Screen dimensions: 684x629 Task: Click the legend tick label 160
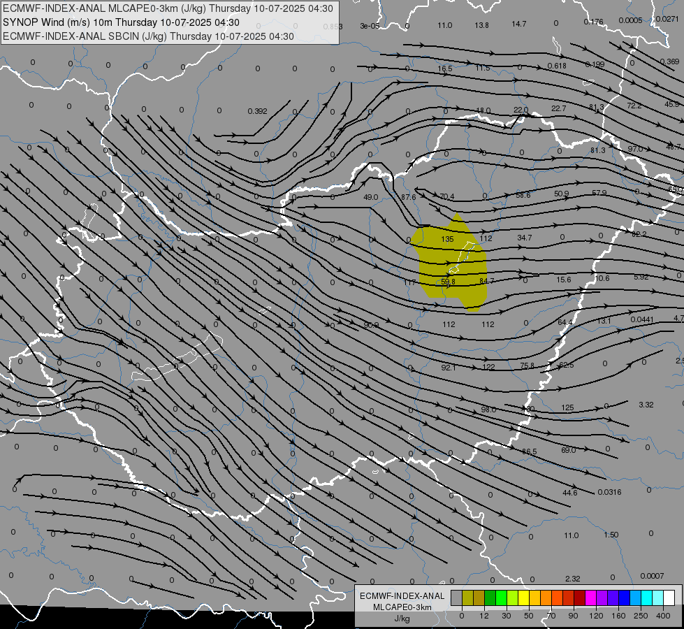click(x=618, y=616)
